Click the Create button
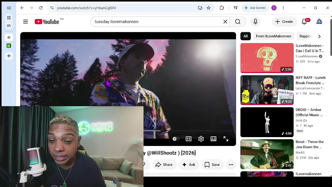The image size is (332, 187). [x=284, y=22]
